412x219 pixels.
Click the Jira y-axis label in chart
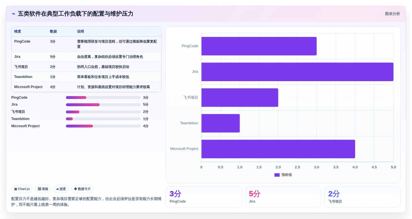pyautogui.click(x=195, y=72)
